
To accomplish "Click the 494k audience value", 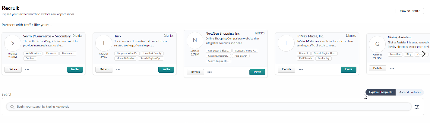I will pyautogui.click(x=104, y=57).
